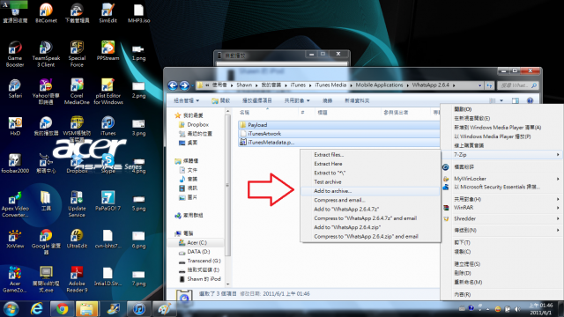Select Acer (C:) drive in sidebar
Image resolution: width=564 pixels, height=317 pixels.
[193, 243]
